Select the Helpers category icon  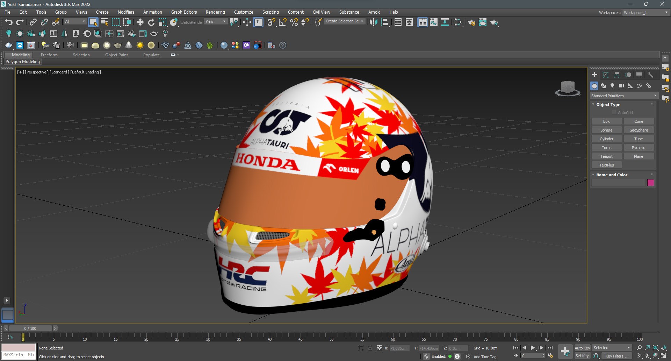tap(630, 86)
